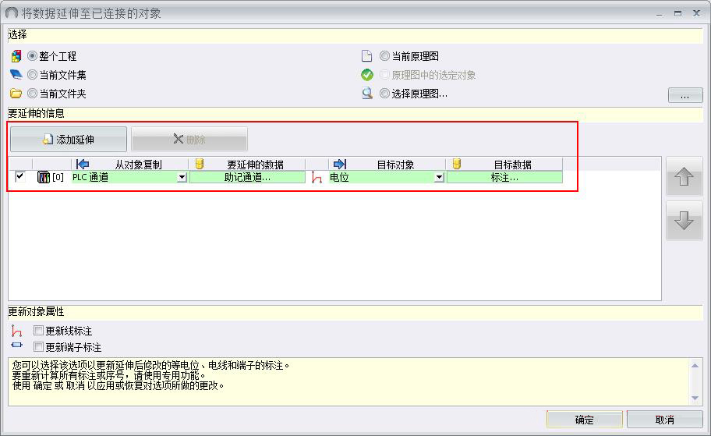This screenshot has width=711, height=436.
Task: Select the 当前原理图 radio button
Action: coord(384,56)
